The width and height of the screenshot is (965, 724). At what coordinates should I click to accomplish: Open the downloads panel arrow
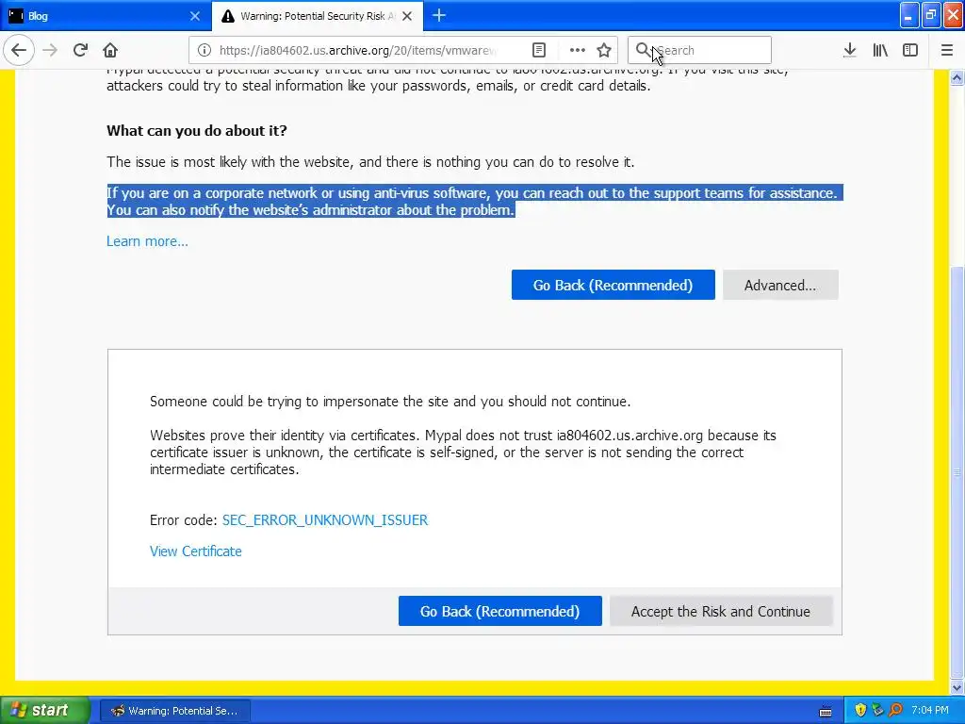pyautogui.click(x=849, y=50)
